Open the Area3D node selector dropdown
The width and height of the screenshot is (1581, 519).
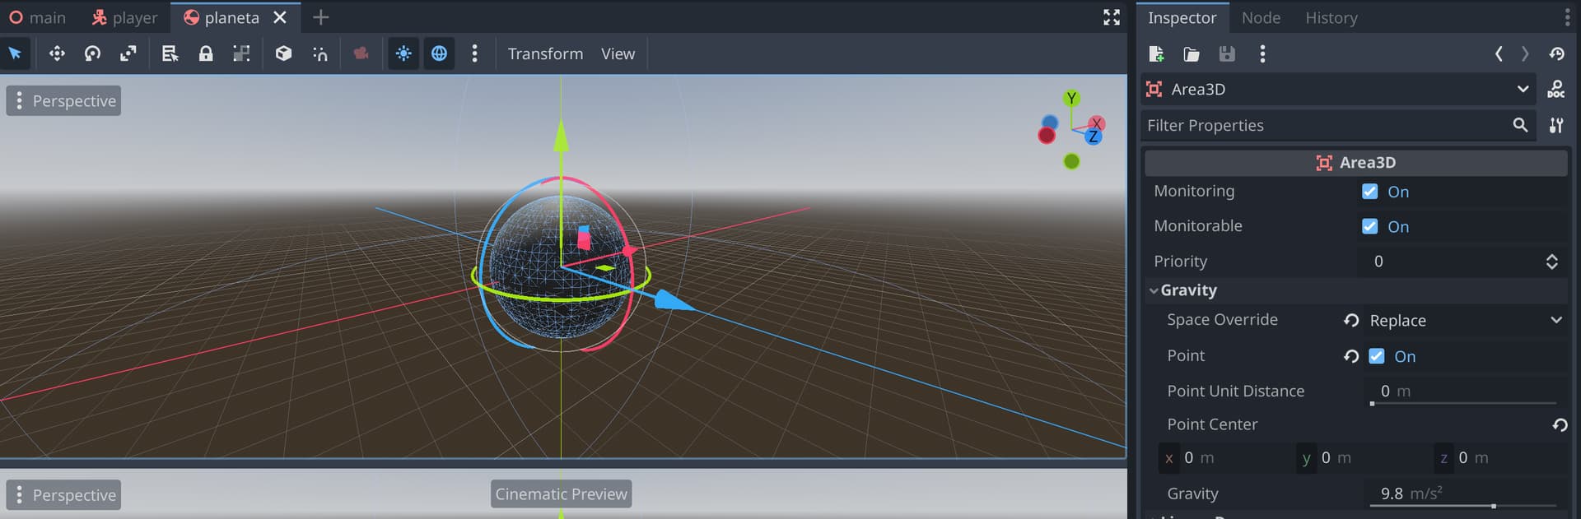(x=1339, y=89)
